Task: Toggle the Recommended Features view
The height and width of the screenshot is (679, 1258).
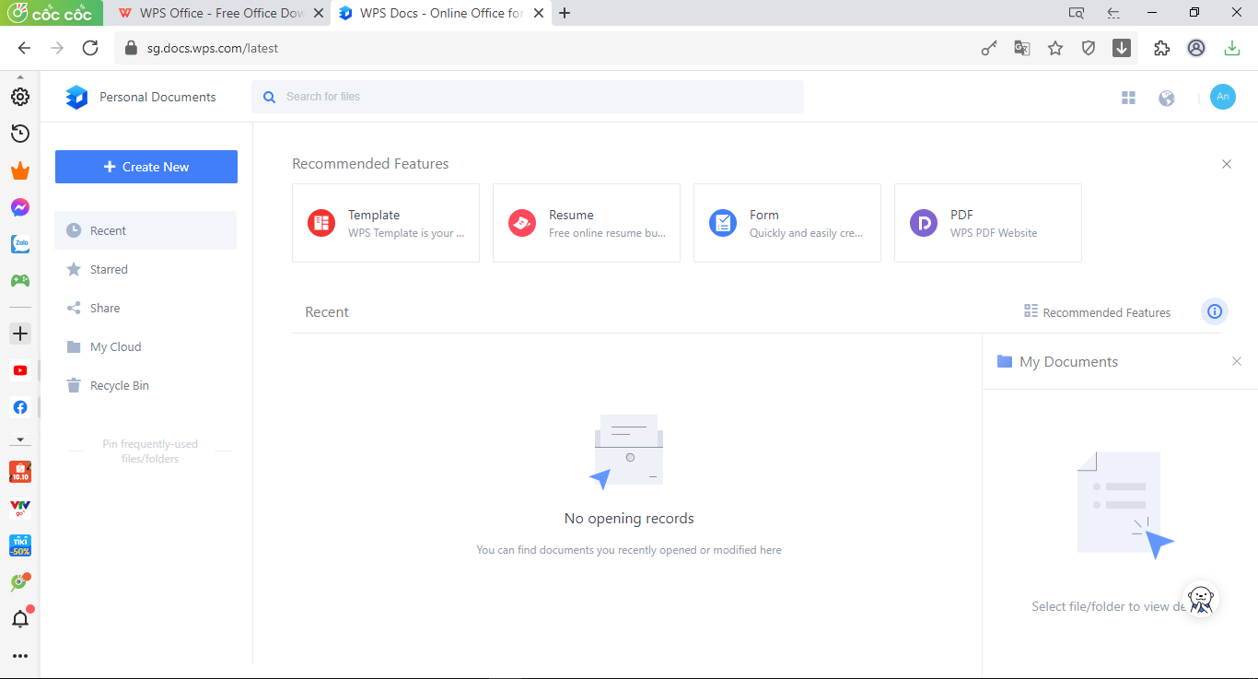Action: 1097,312
